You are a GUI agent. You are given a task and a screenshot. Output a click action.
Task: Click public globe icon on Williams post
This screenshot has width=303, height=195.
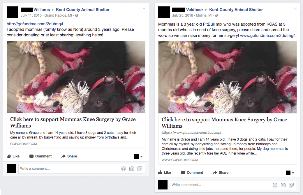(x=77, y=15)
